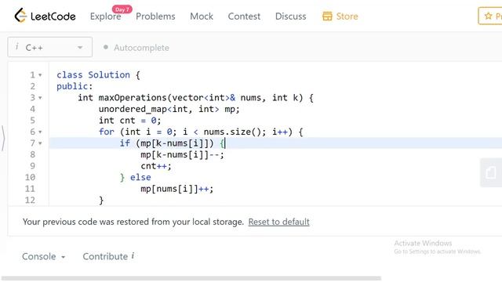This screenshot has width=502, height=282.
Task: Click the Premium star button
Action: pyautogui.click(x=490, y=16)
